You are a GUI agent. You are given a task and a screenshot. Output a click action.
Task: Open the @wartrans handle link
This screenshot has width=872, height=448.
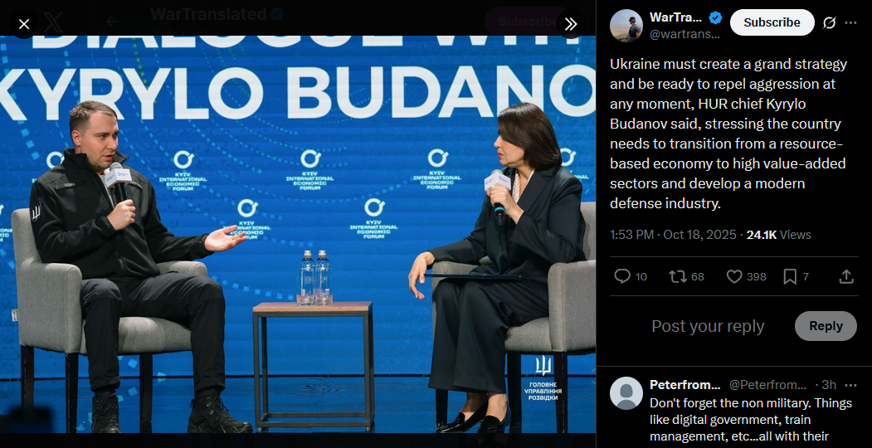pos(684,35)
